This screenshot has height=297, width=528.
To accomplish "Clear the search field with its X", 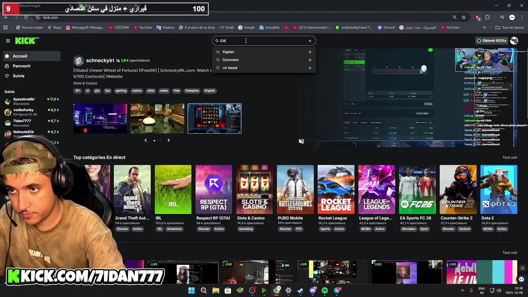I will point(310,41).
